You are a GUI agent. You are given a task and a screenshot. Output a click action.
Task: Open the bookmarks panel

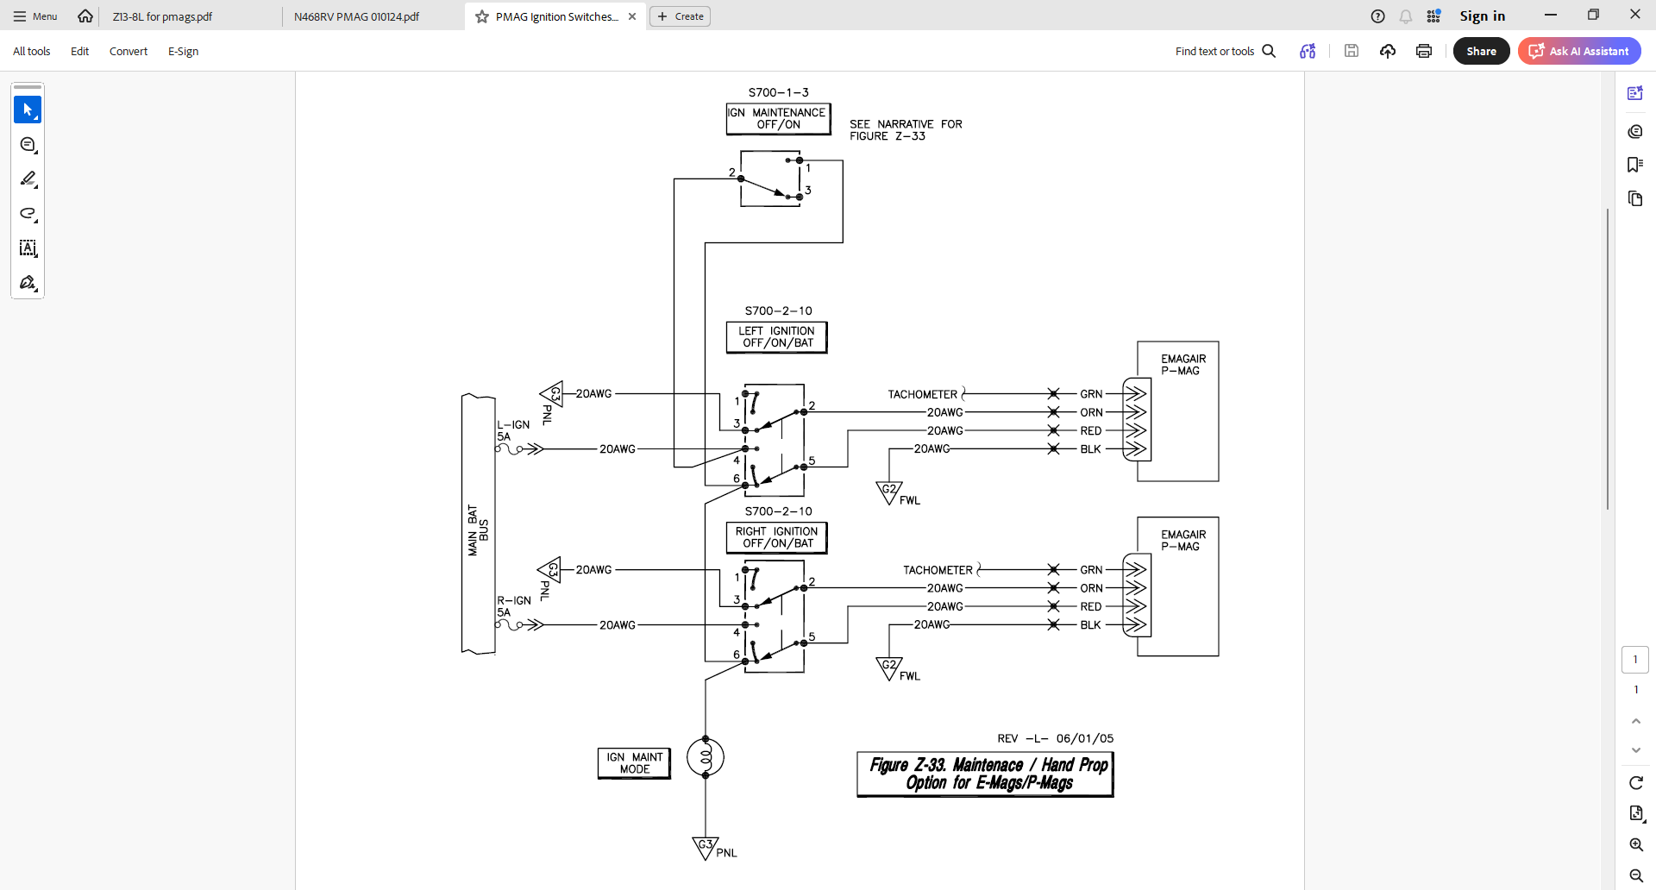1634,165
